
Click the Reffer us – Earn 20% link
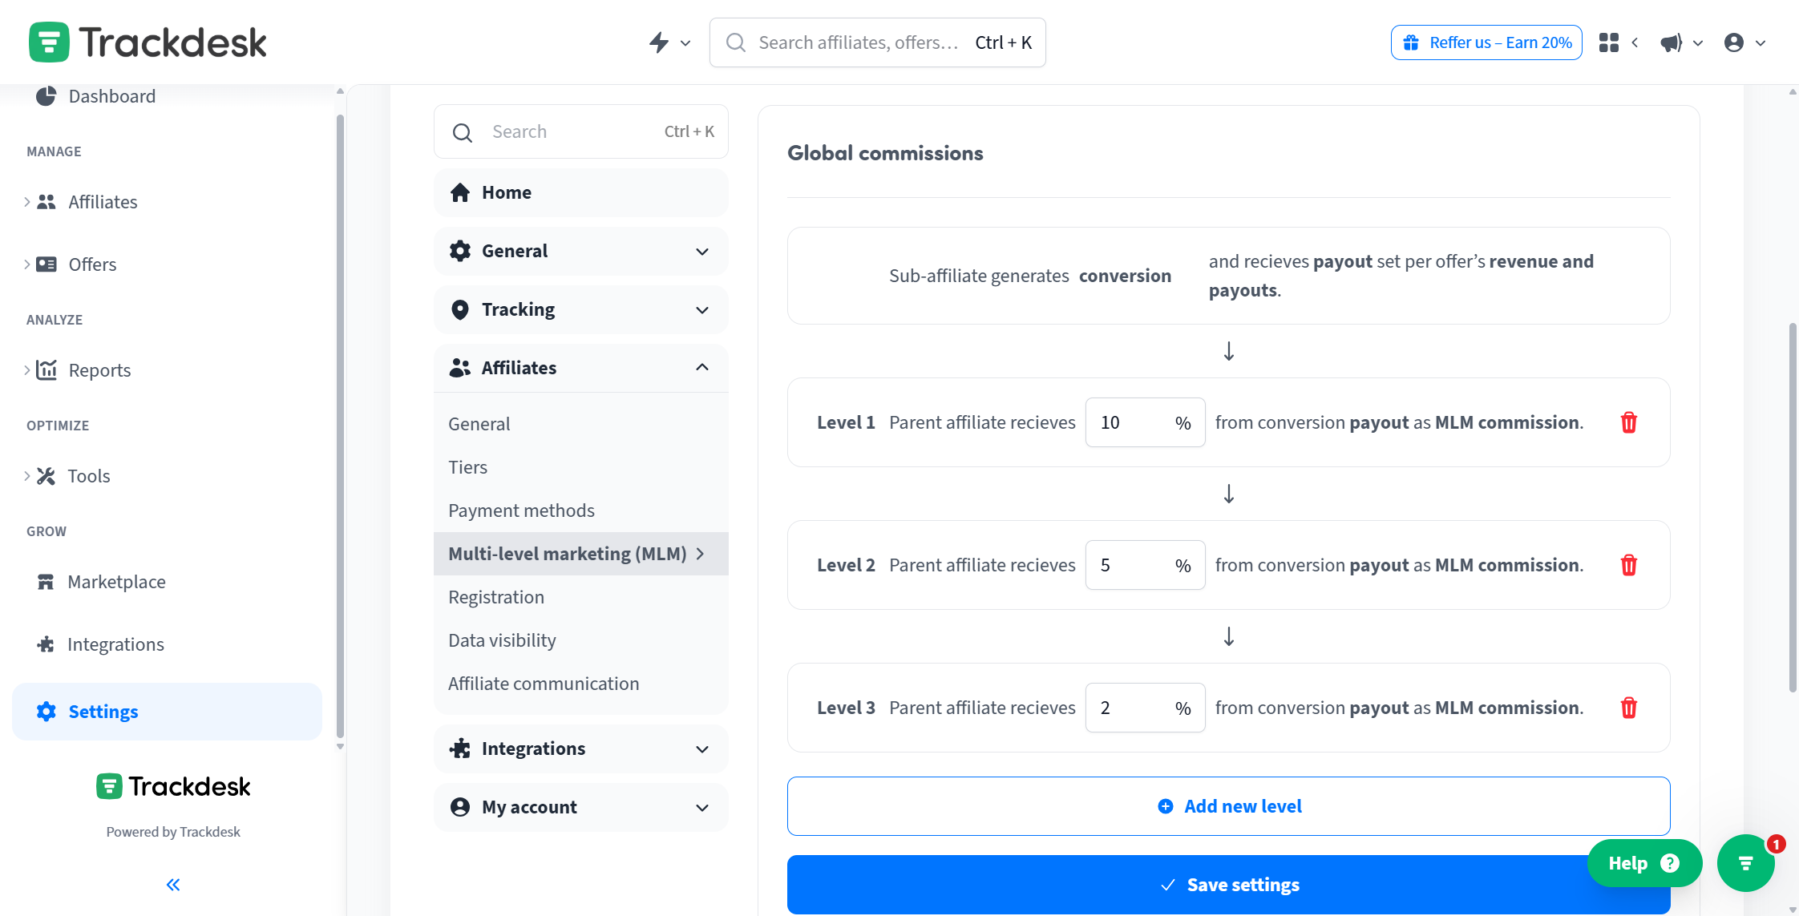coord(1486,42)
